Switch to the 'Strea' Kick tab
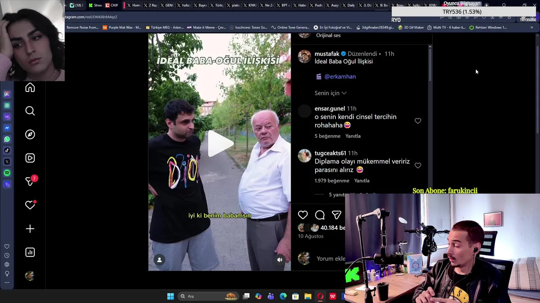 pyautogui.click(x=95, y=5)
